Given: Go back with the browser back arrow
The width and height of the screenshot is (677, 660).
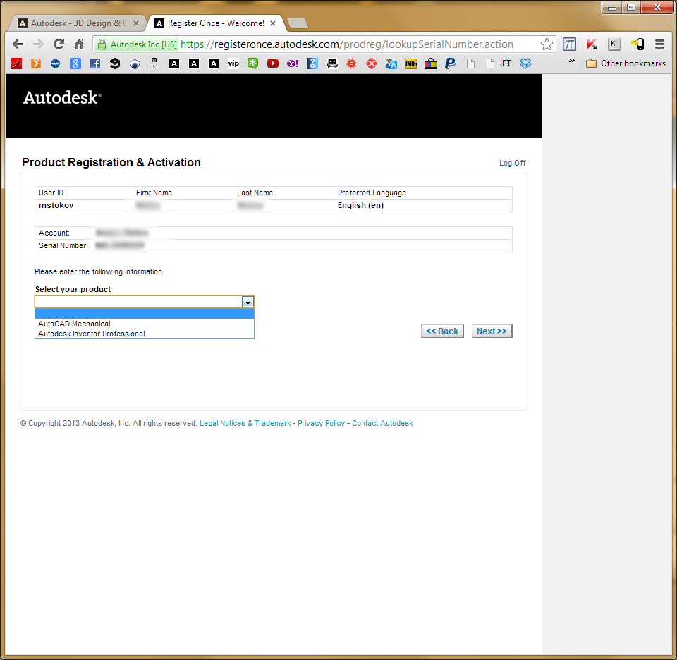Looking at the screenshot, I should [x=18, y=44].
